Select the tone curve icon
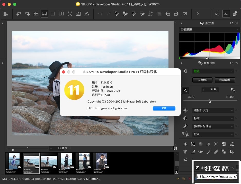This screenshot has width=241, height=184. coord(193,144)
